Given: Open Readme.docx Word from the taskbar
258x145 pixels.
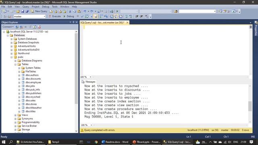Looking at the screenshot, I should 115,142.
